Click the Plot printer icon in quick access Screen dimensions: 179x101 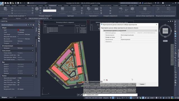pyautogui.click(x=18, y=3)
